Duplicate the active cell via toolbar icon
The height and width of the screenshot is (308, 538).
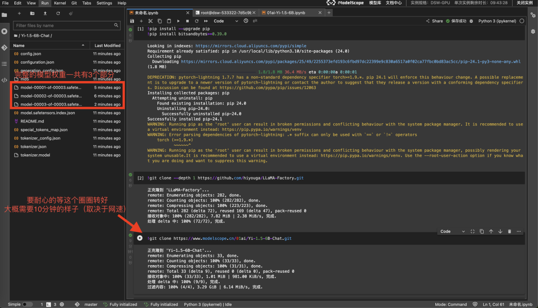coord(482,231)
